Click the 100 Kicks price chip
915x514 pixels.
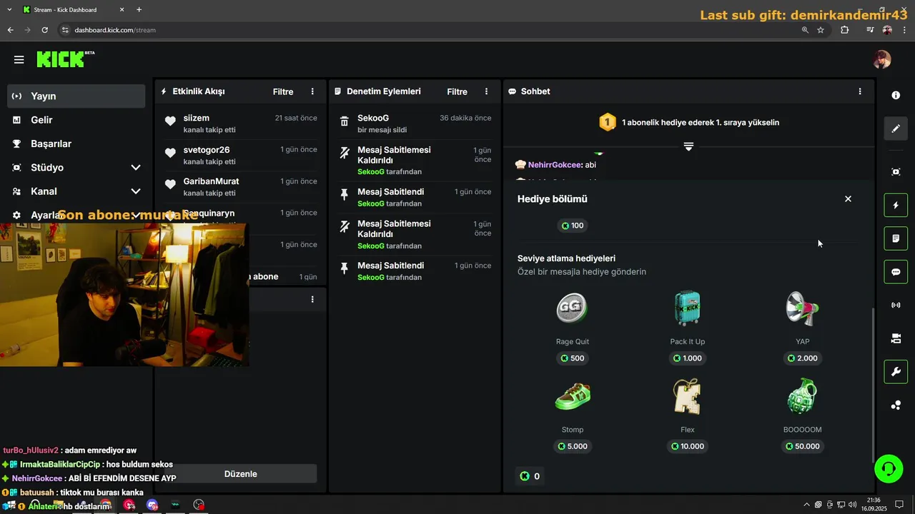[x=572, y=226]
